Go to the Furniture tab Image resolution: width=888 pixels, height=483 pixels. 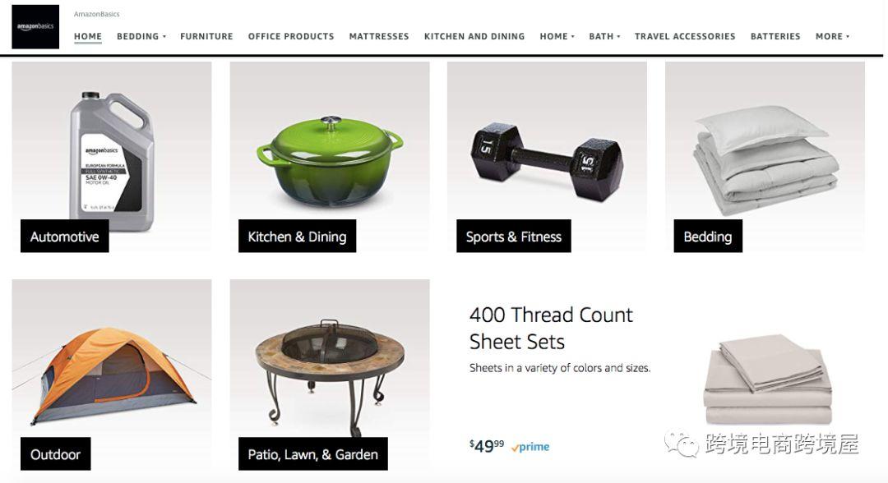tap(206, 36)
